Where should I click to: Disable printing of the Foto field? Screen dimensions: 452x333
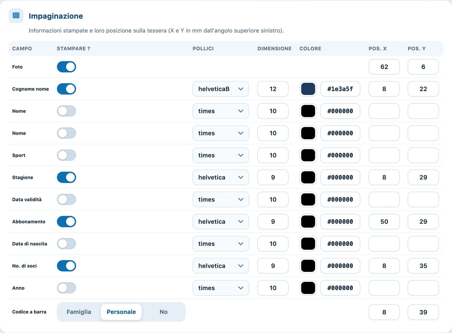66,67
